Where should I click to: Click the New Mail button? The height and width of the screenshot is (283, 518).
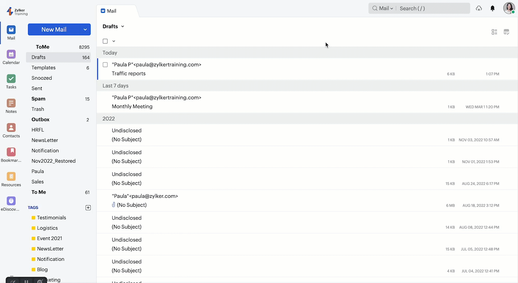(x=54, y=30)
